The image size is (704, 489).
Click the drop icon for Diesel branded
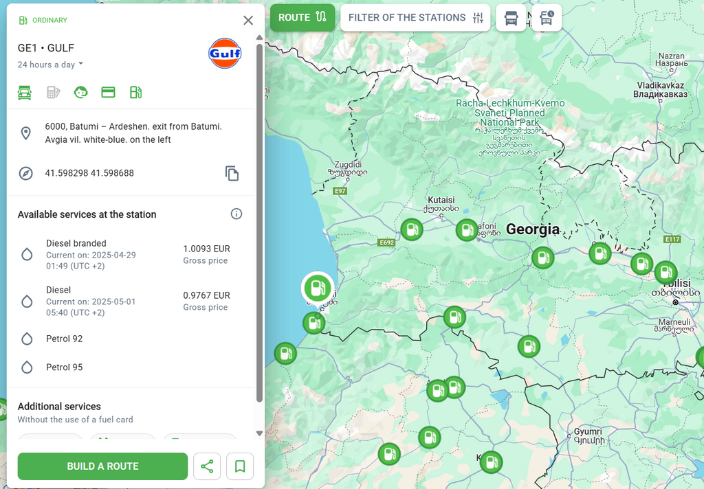27,254
